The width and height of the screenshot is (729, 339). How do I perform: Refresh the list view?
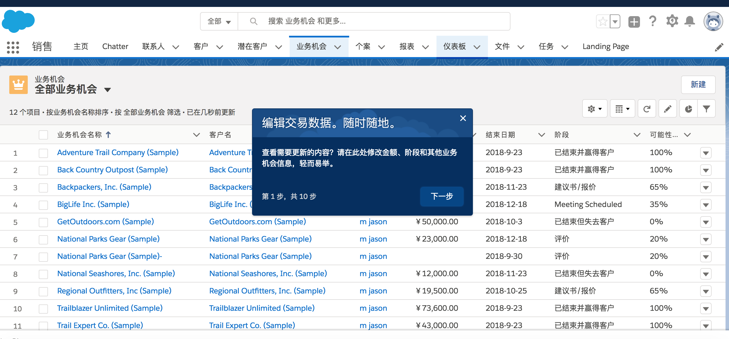(x=647, y=109)
